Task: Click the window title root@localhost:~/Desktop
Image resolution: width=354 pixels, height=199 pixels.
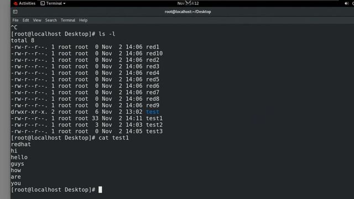Action: (x=188, y=12)
